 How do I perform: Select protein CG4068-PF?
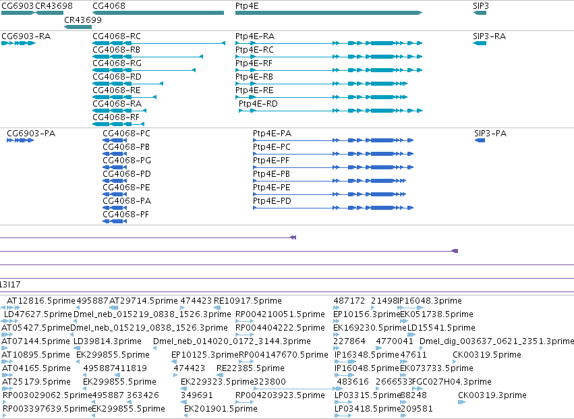[x=125, y=215]
